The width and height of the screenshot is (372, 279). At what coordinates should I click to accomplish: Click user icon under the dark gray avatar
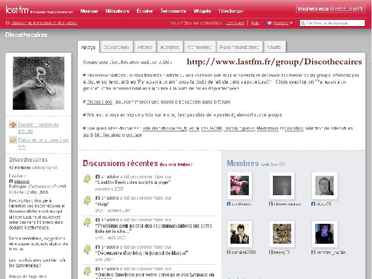(271, 204)
